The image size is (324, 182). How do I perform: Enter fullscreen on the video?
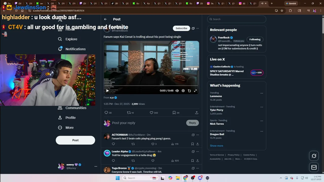[195, 91]
